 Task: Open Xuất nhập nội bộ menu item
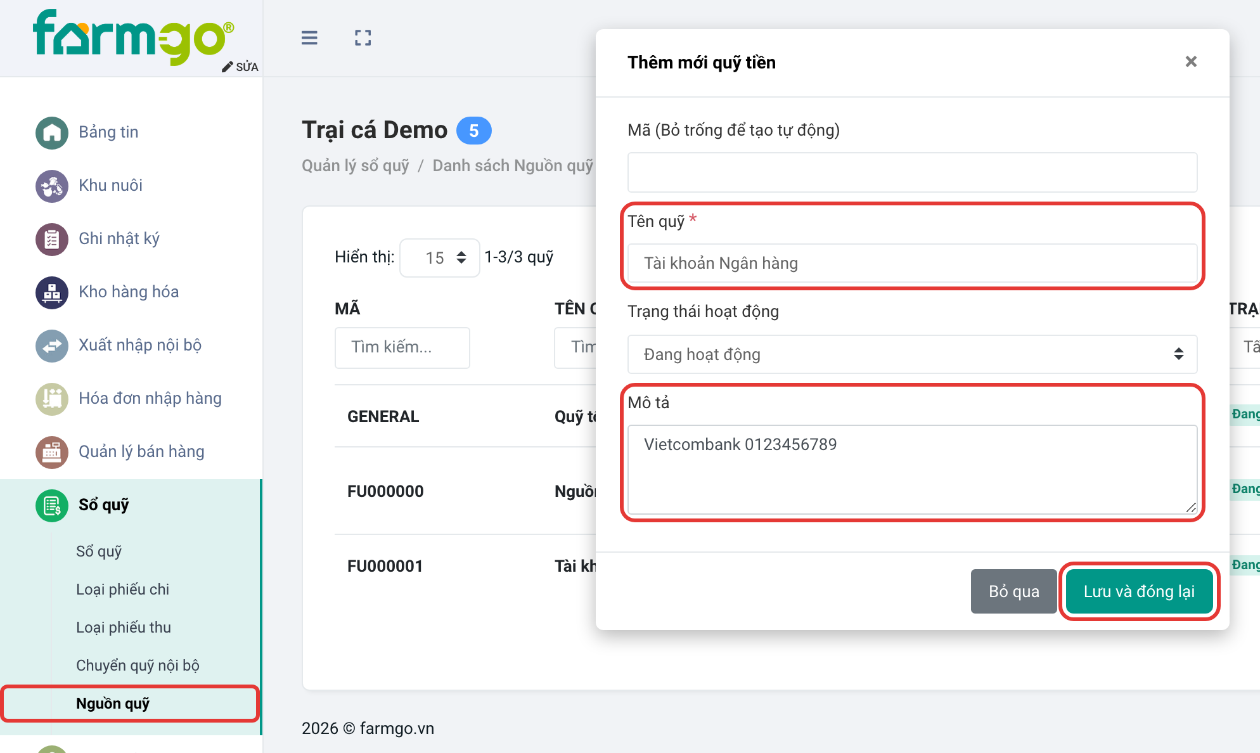140,345
